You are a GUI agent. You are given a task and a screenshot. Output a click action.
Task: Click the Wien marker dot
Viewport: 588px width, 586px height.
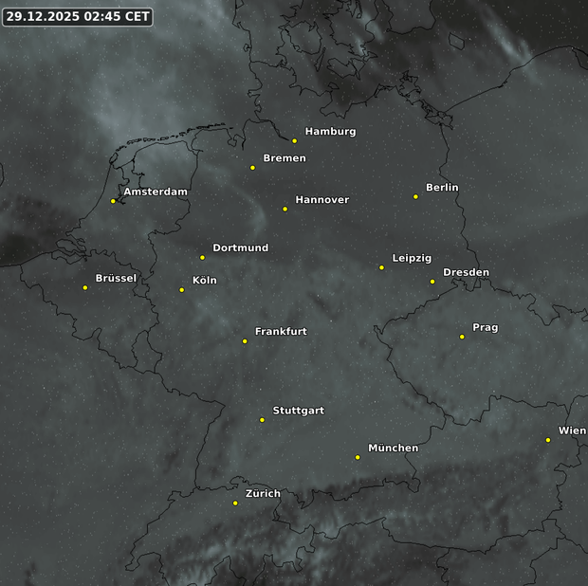coord(548,440)
